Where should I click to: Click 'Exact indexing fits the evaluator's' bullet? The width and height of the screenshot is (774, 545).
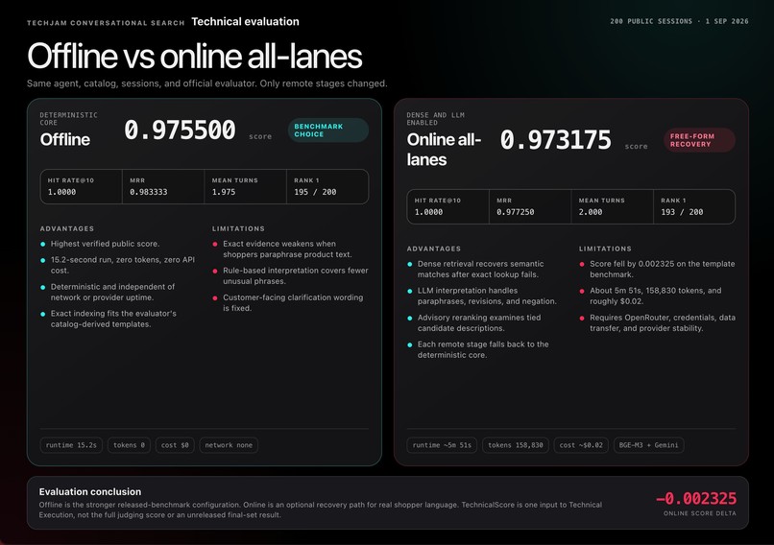pyautogui.click(x=113, y=319)
